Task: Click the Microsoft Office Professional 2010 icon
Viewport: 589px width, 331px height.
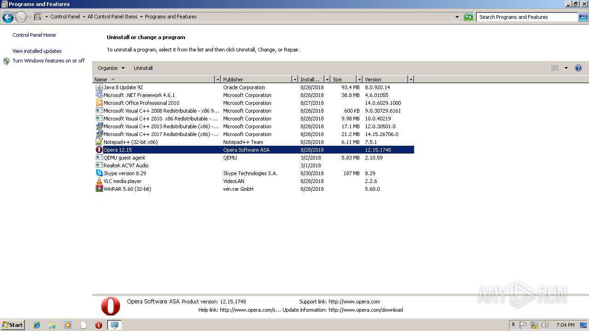Action: click(99, 103)
